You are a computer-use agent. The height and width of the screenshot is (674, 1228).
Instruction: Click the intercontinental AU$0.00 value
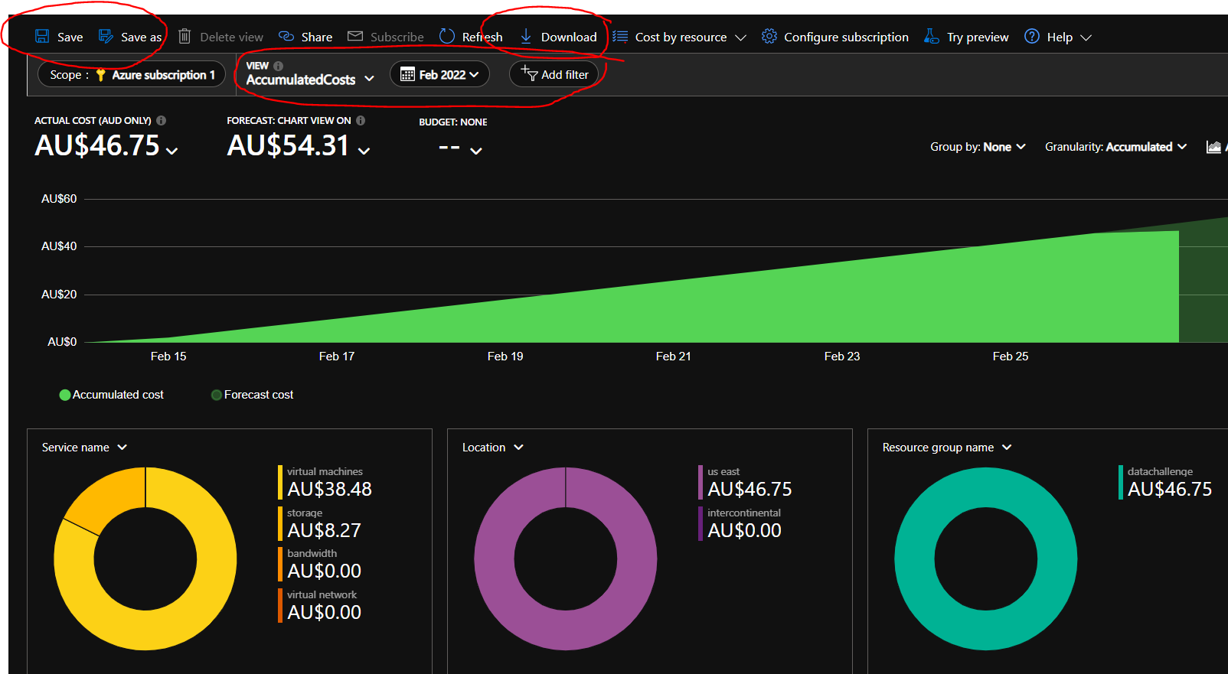pyautogui.click(x=744, y=530)
